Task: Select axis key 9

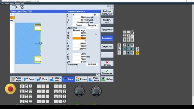Action: pos(64,96)
